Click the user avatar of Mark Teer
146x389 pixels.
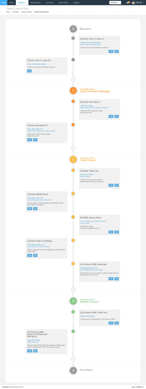tap(133, 3)
